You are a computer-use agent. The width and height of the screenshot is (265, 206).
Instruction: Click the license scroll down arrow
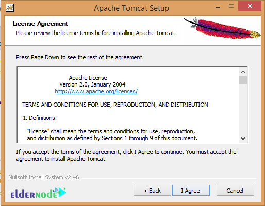tap(243, 139)
